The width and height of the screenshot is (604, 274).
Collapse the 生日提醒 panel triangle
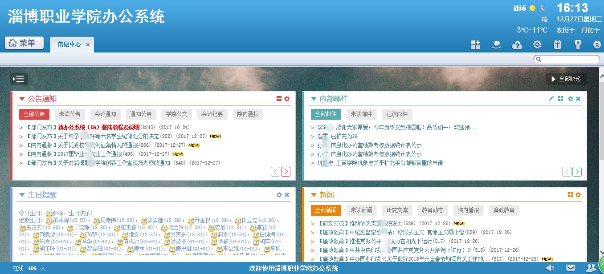coord(22,195)
